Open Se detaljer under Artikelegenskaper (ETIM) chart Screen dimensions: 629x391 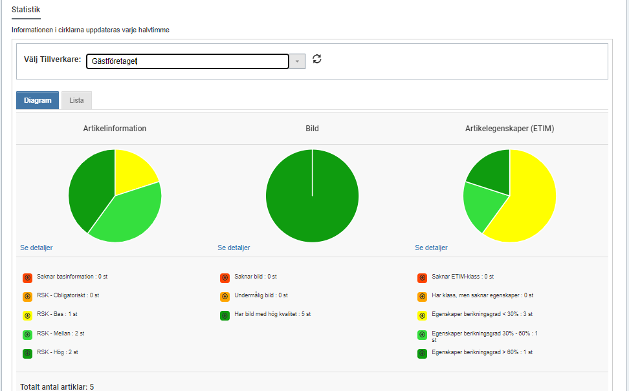click(431, 248)
